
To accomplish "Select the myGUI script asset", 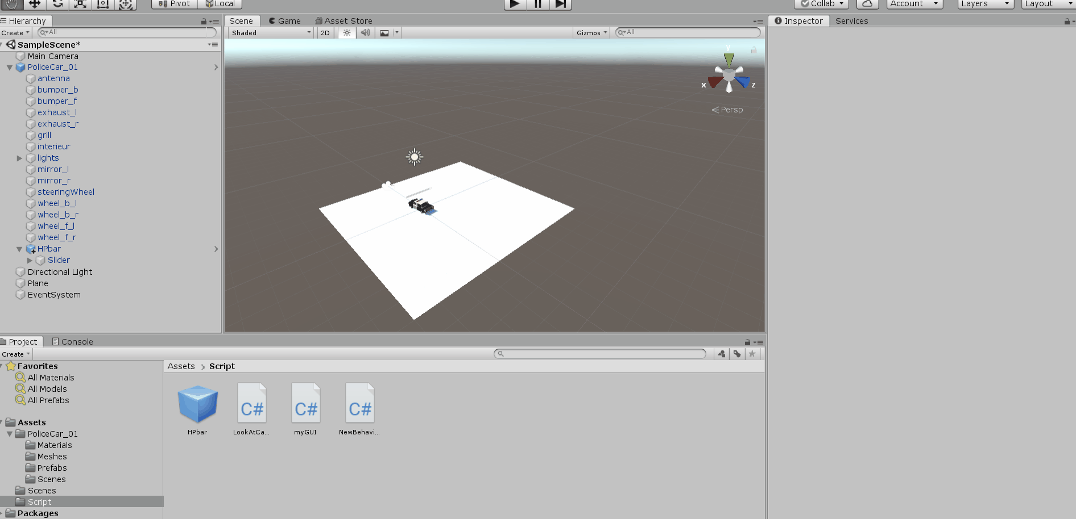I will [305, 409].
